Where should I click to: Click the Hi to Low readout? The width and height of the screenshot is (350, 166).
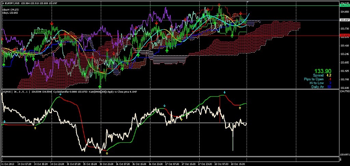pyautogui.click(x=321, y=83)
